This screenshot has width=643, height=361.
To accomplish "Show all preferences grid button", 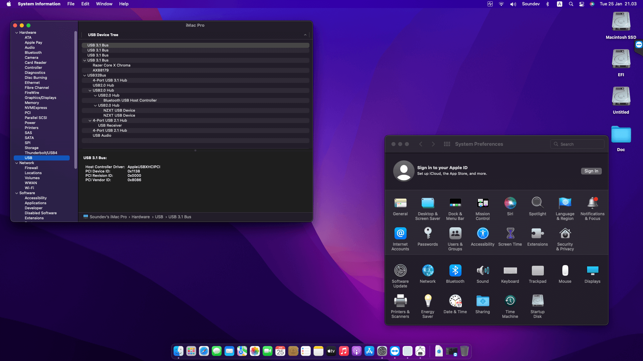I will click(x=447, y=144).
